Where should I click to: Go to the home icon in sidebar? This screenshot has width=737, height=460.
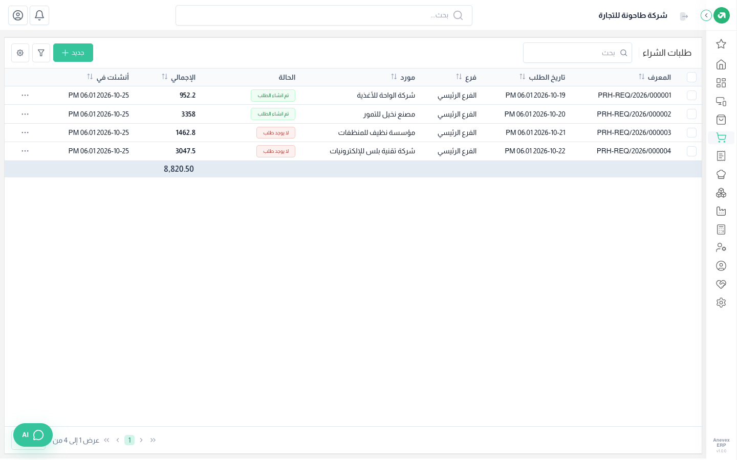pyautogui.click(x=721, y=64)
